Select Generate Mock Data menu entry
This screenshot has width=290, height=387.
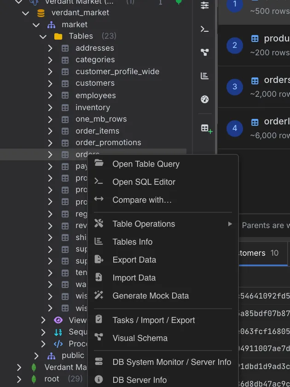[163, 296]
